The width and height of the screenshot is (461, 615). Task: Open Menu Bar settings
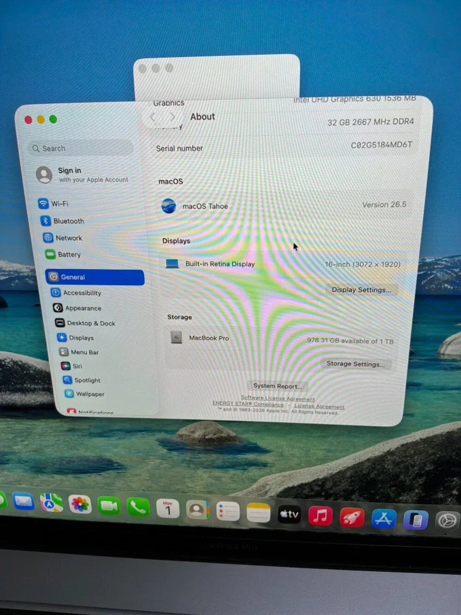tap(79, 352)
